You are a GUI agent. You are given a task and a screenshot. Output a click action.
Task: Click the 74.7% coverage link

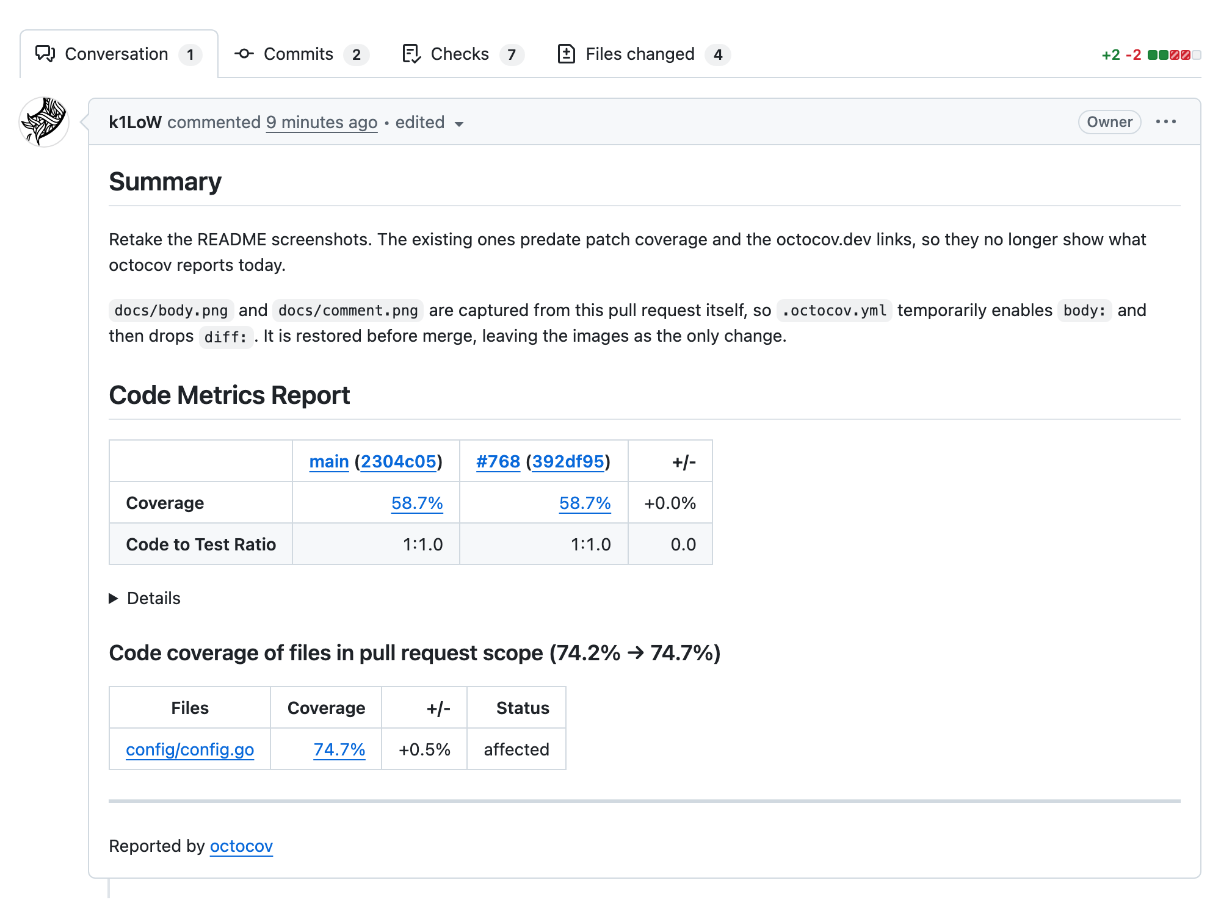[x=339, y=749]
